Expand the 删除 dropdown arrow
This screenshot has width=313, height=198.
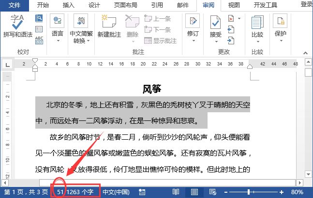tap(133, 41)
